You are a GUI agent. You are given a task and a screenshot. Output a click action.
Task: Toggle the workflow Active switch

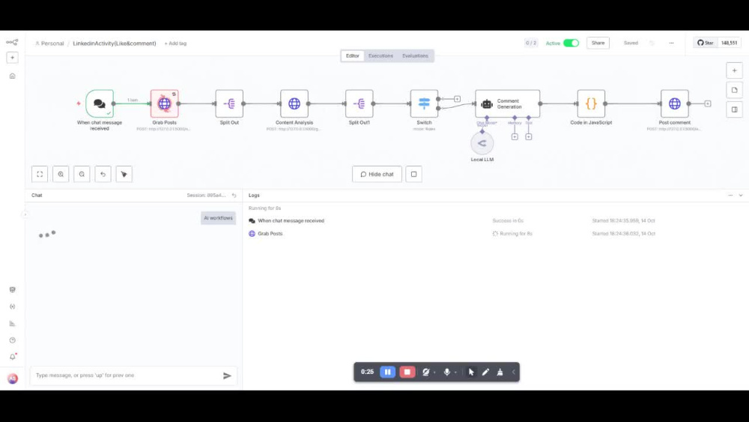pyautogui.click(x=571, y=43)
